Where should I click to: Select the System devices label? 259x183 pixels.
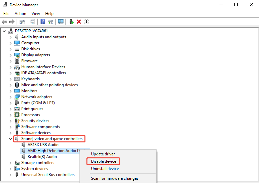[35, 169]
